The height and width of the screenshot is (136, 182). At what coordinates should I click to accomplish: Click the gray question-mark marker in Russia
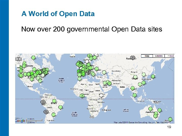click(x=132, y=57)
